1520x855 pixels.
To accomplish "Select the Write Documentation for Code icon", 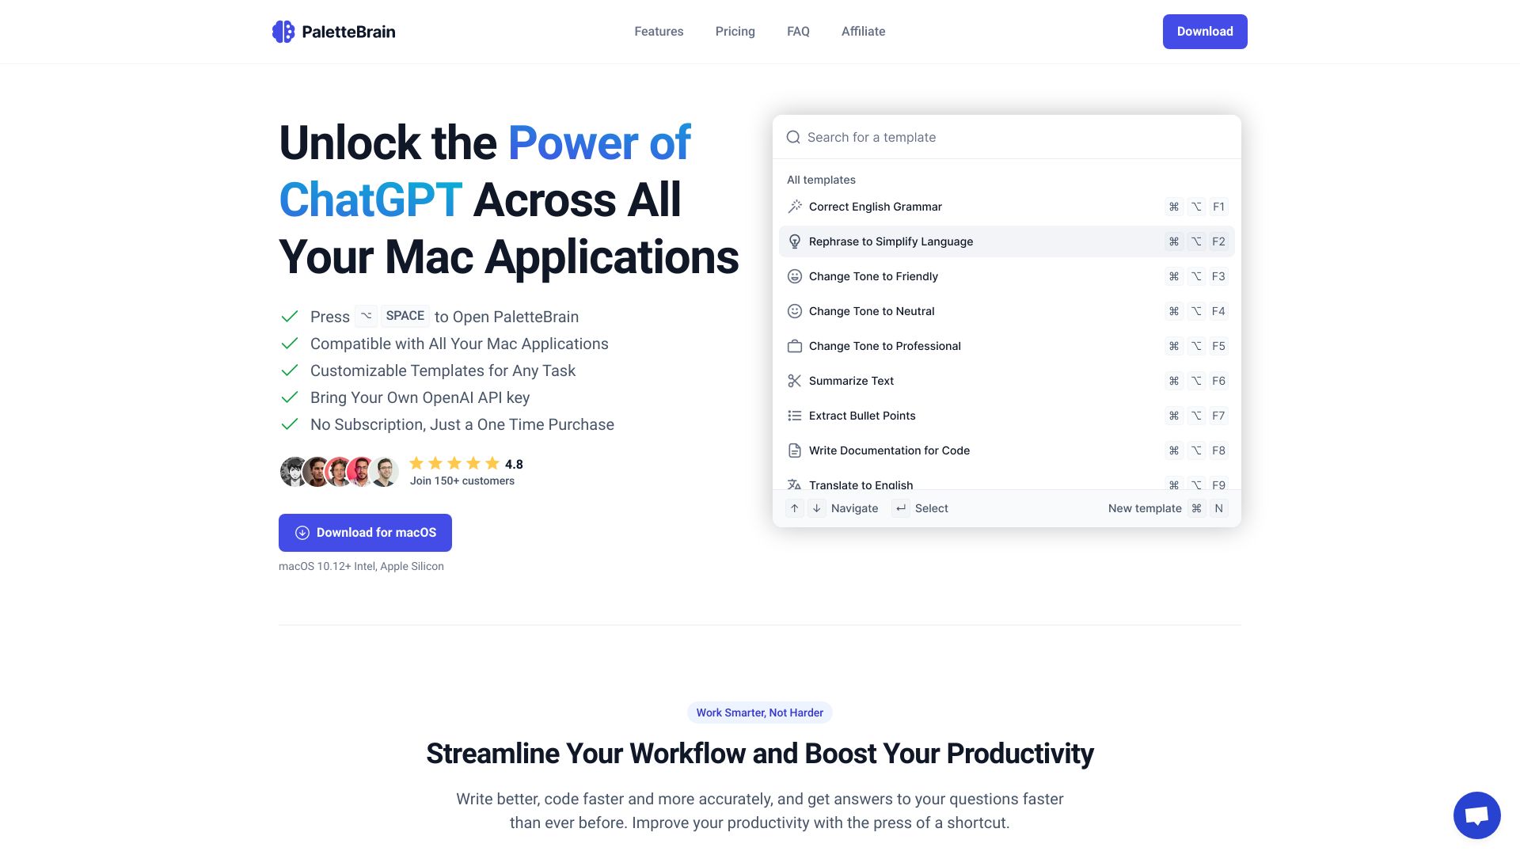I will (x=795, y=450).
